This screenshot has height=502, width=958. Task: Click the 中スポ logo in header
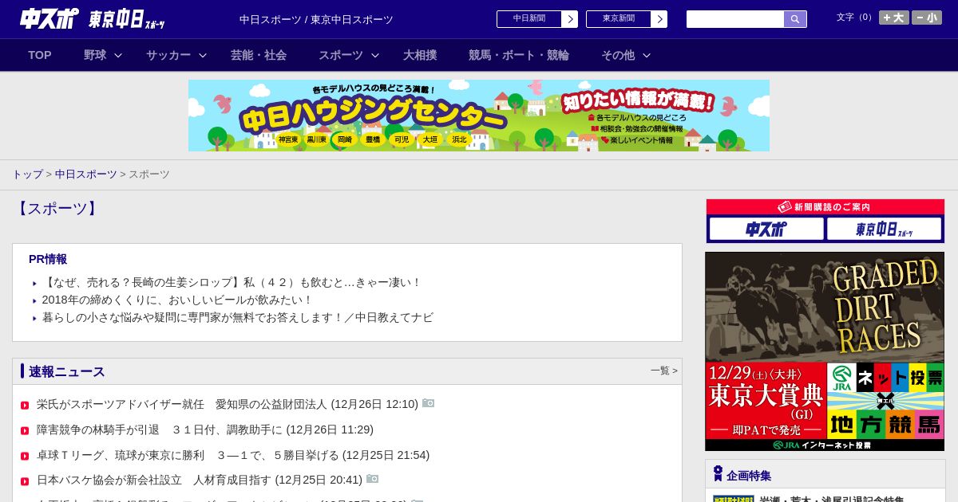(49, 18)
